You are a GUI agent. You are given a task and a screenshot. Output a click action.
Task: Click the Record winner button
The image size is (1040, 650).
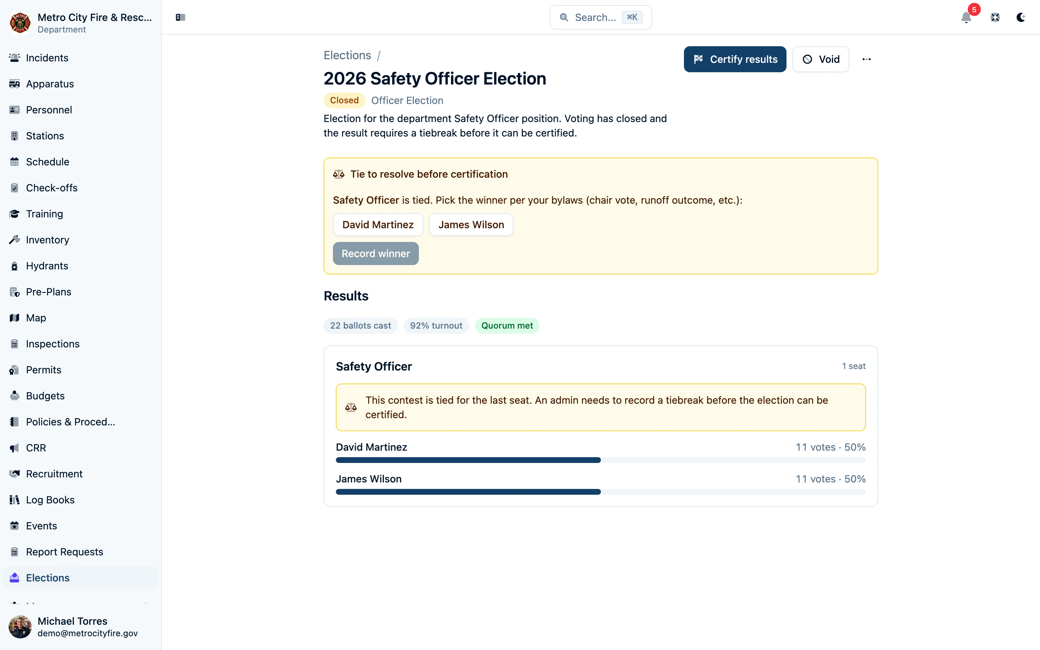coord(376,253)
